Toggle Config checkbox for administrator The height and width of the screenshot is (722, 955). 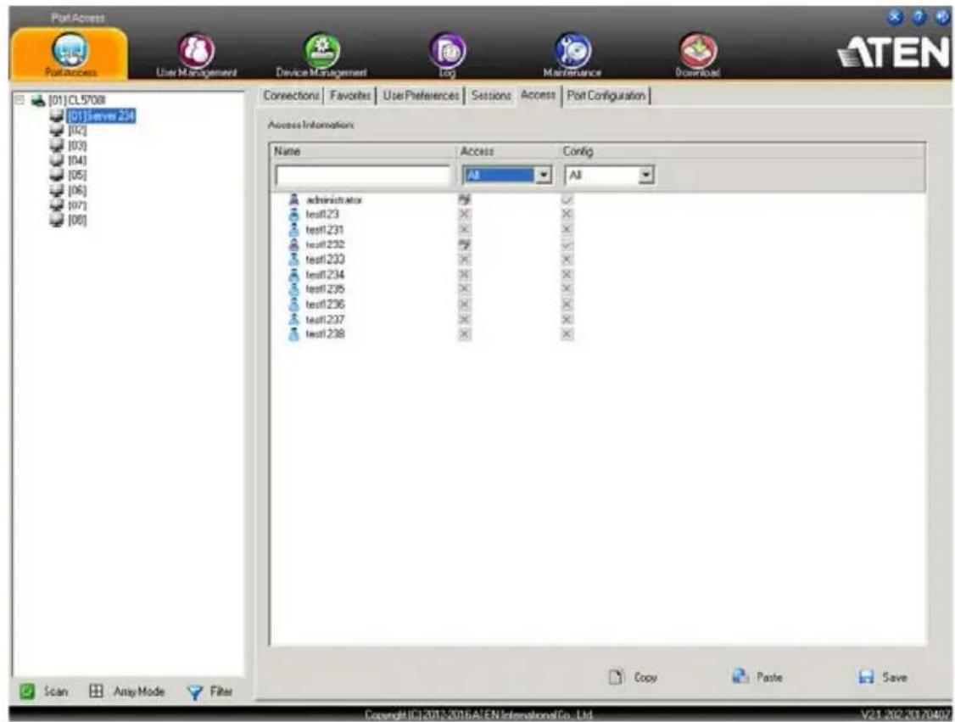[x=567, y=199]
